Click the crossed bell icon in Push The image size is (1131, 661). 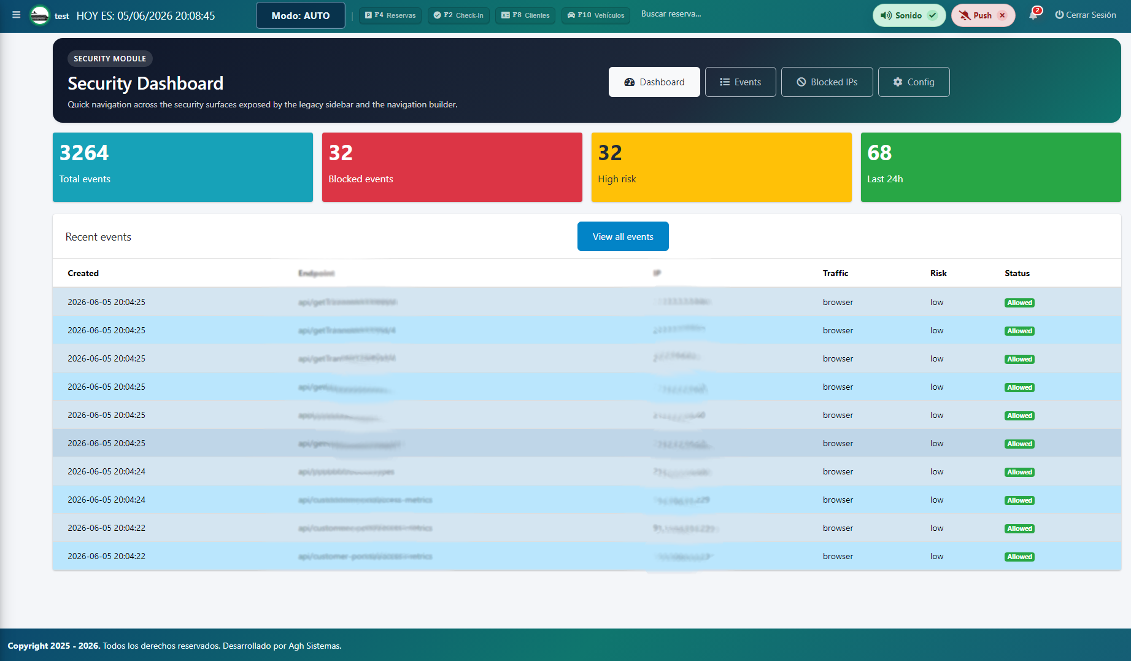(965, 15)
